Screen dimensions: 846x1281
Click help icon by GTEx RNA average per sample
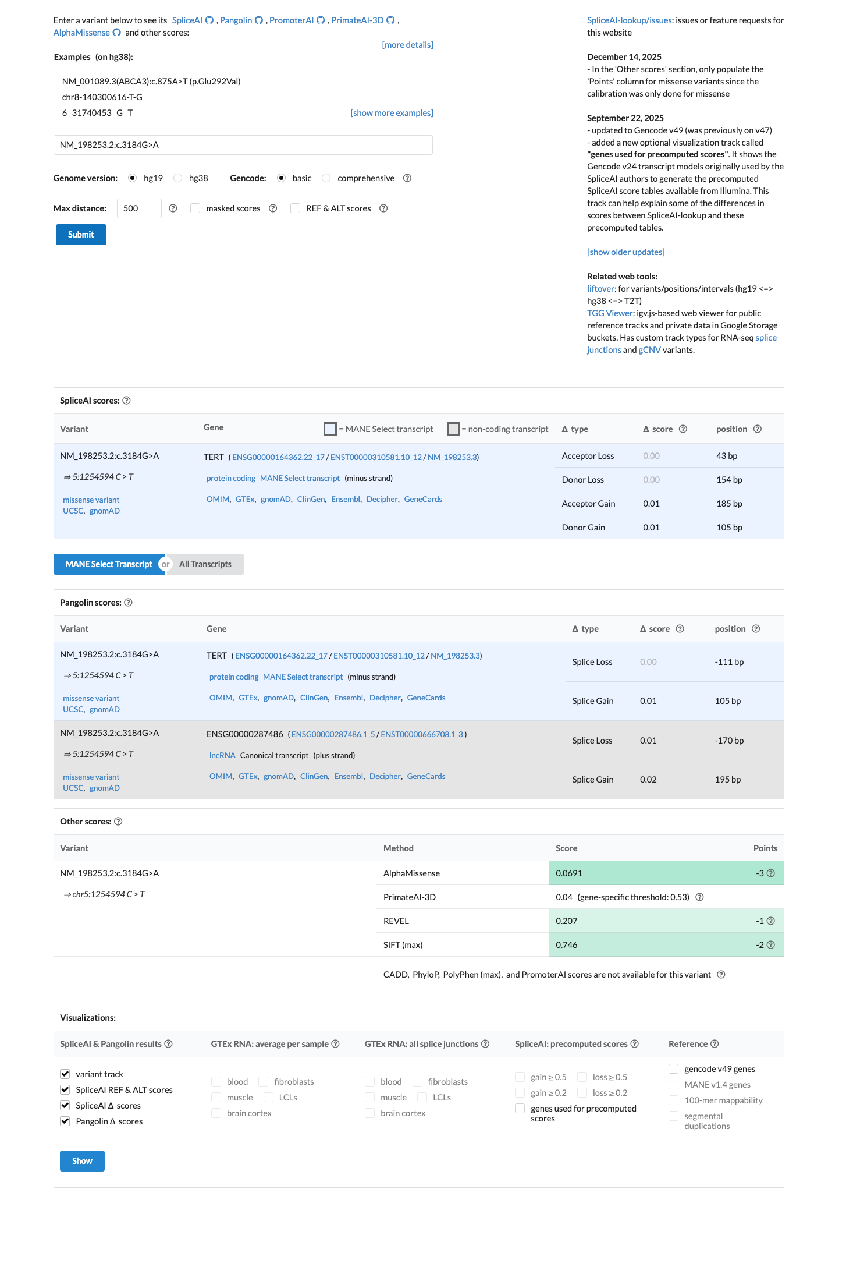point(335,1044)
